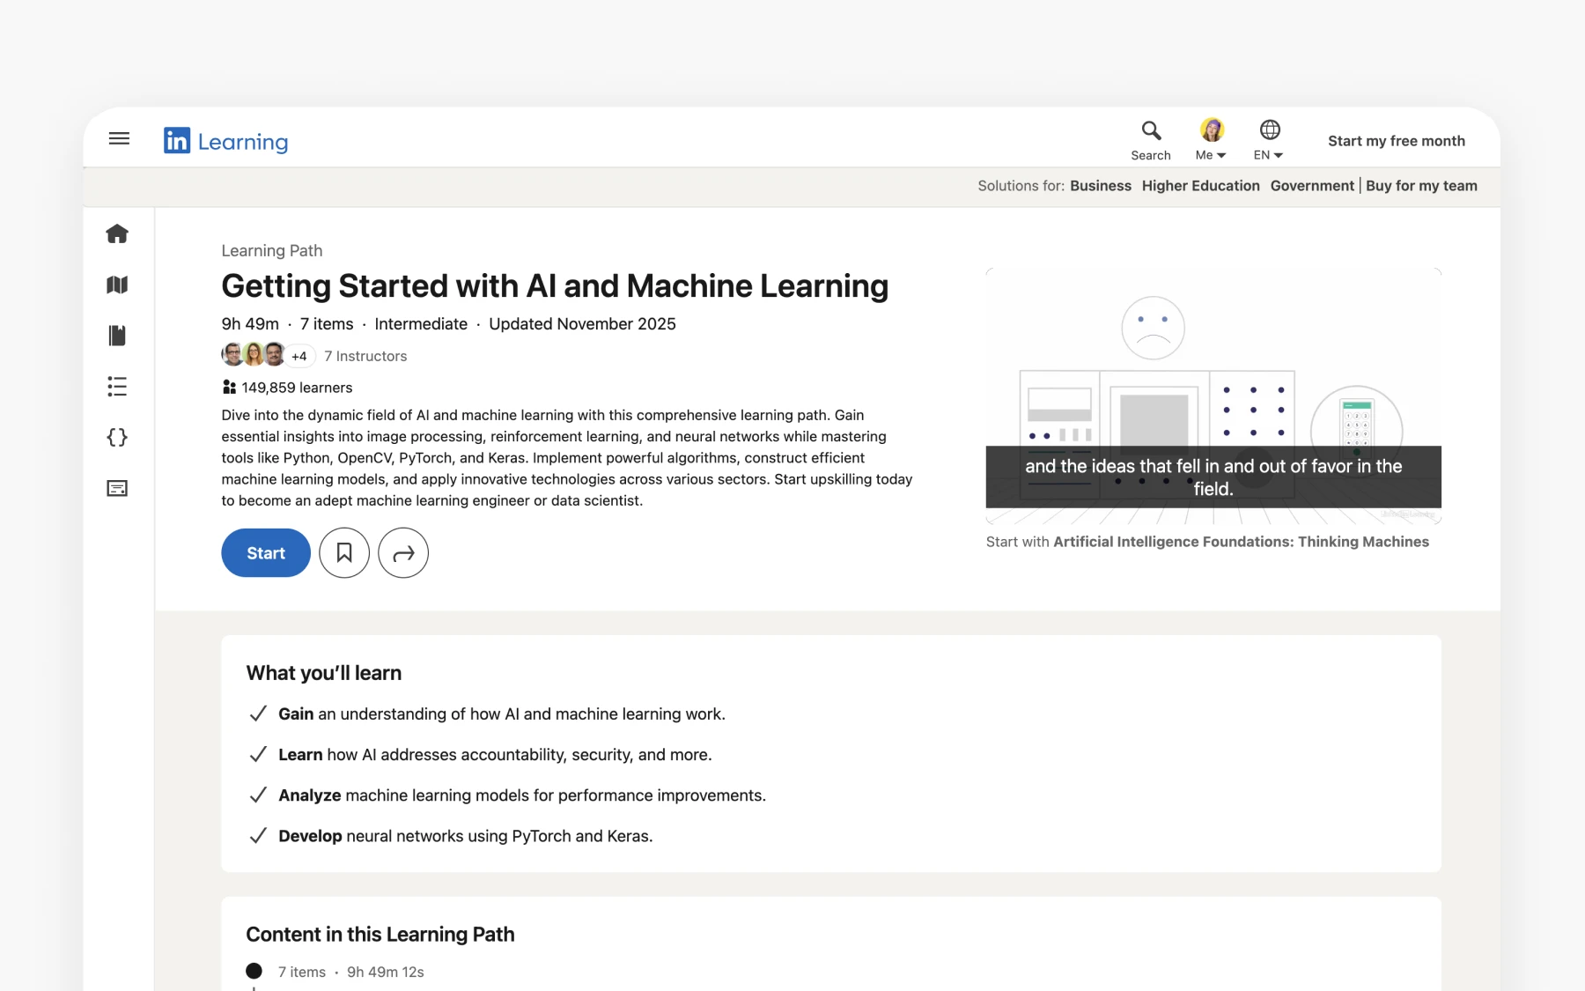Share the learning path with arrow icon
1585x991 pixels.
(x=403, y=553)
